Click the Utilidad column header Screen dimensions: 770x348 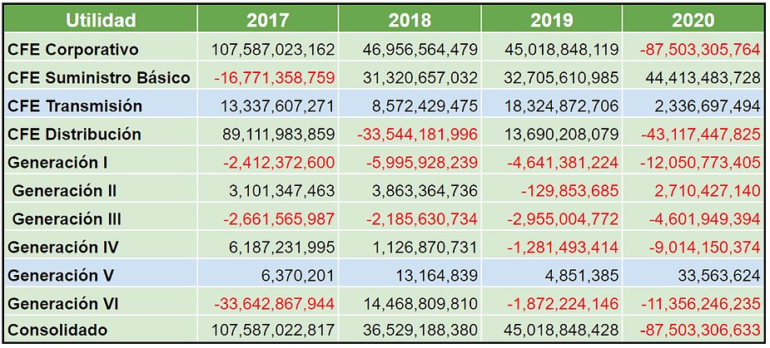[101, 20]
